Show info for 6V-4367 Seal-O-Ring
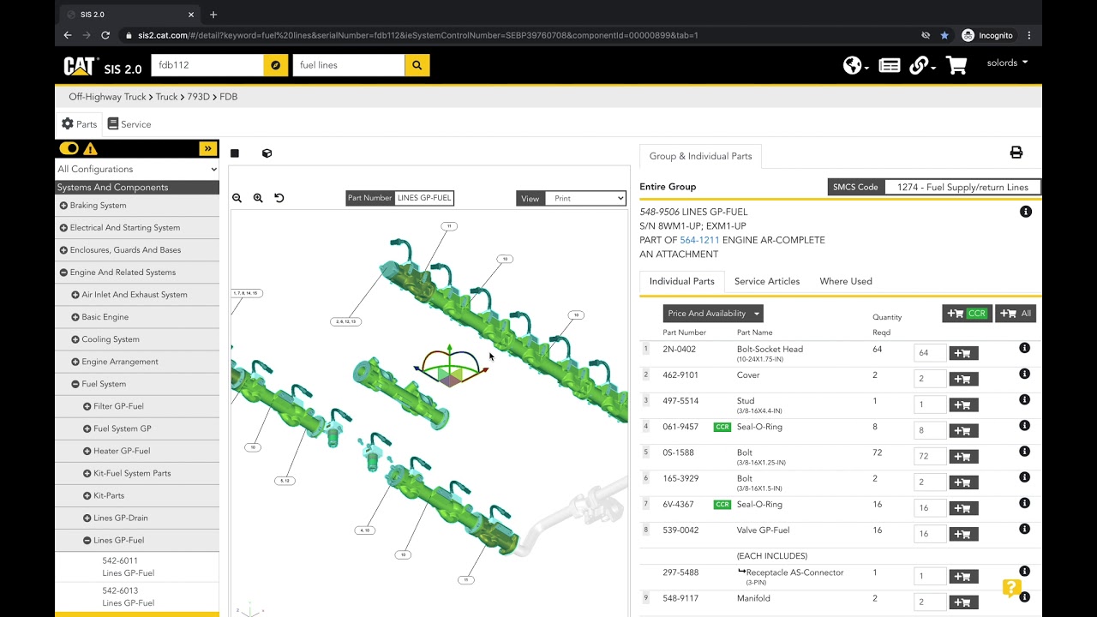This screenshot has height=617, width=1097. point(1024,503)
